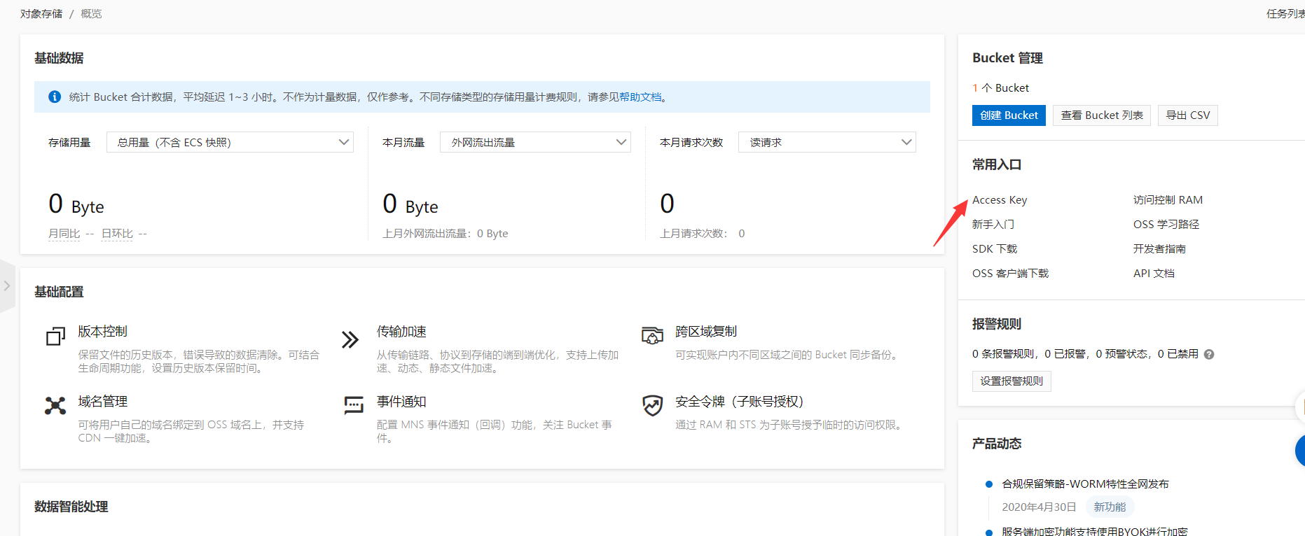Click the 事件通知 title
The height and width of the screenshot is (536, 1305).
(x=401, y=402)
